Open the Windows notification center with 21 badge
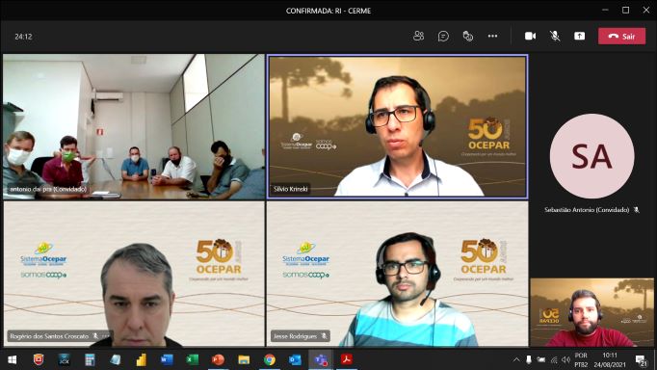This screenshot has width=657, height=370. [641, 360]
